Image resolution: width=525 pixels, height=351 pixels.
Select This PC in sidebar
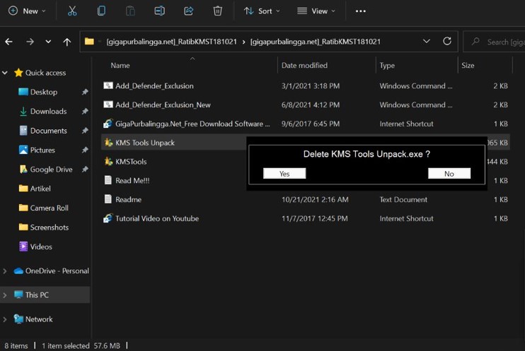(37, 295)
